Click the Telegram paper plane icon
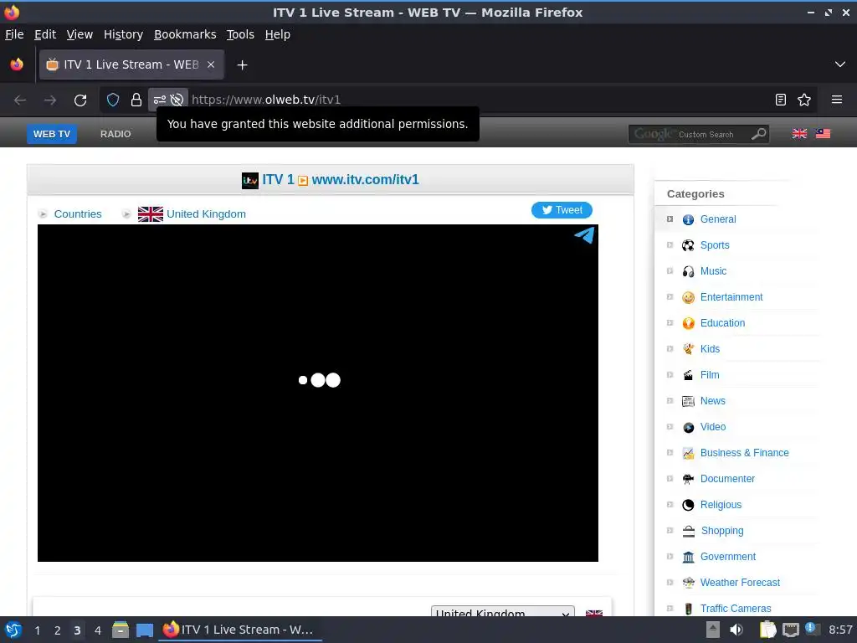This screenshot has height=643, width=857. [x=584, y=235]
